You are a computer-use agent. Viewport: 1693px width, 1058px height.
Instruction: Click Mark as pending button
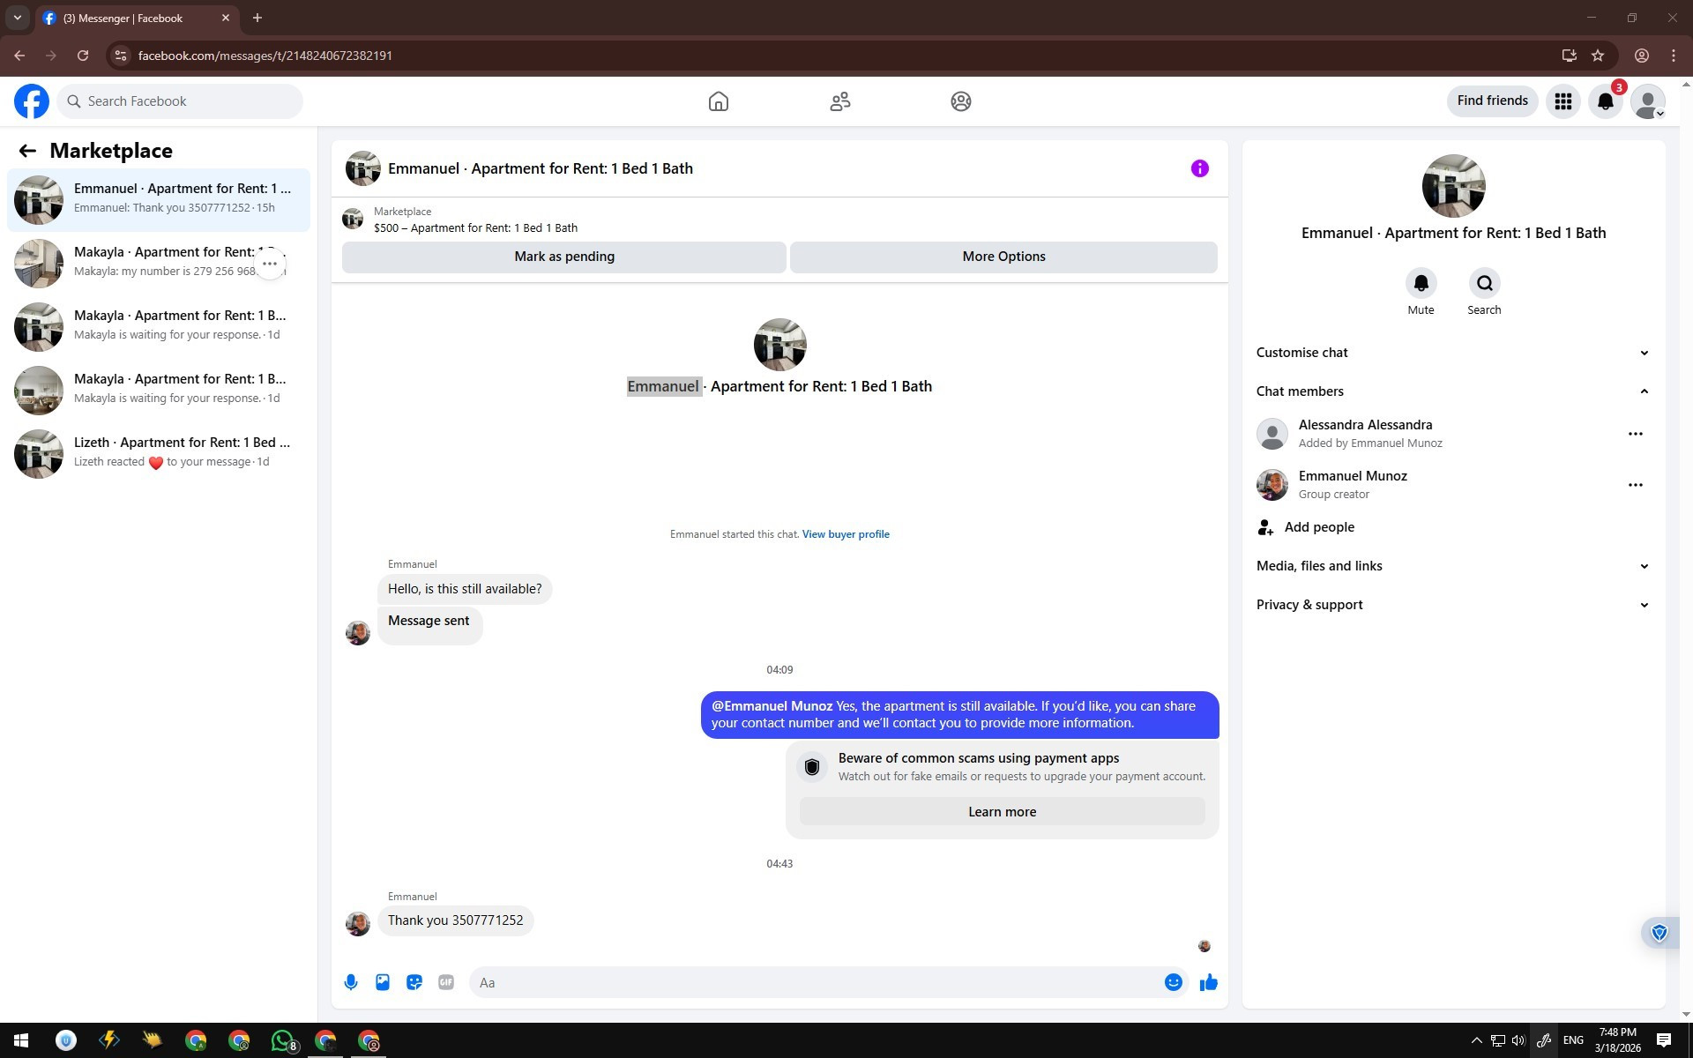pos(563,257)
